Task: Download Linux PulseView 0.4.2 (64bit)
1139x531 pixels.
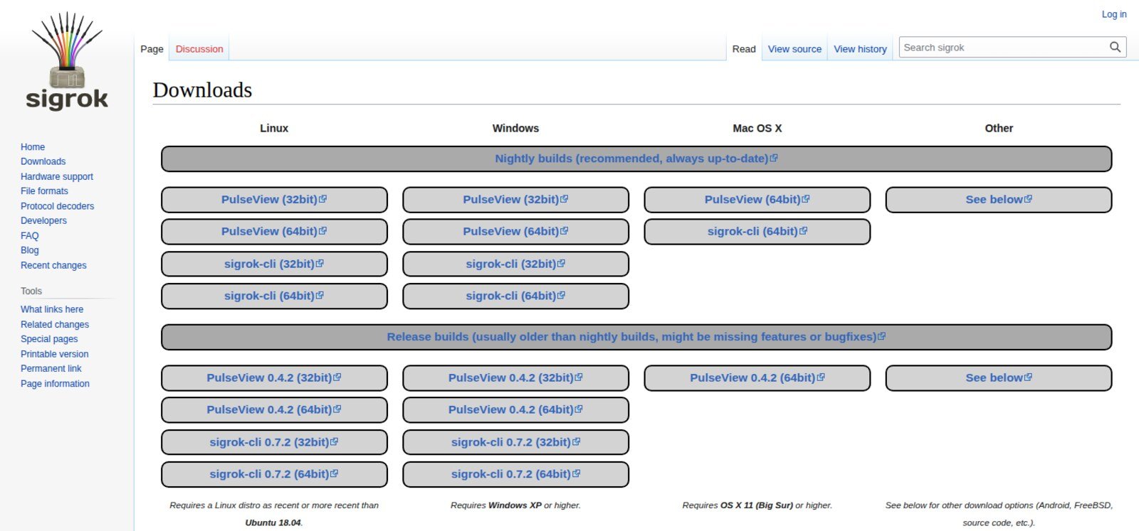Action: point(274,410)
